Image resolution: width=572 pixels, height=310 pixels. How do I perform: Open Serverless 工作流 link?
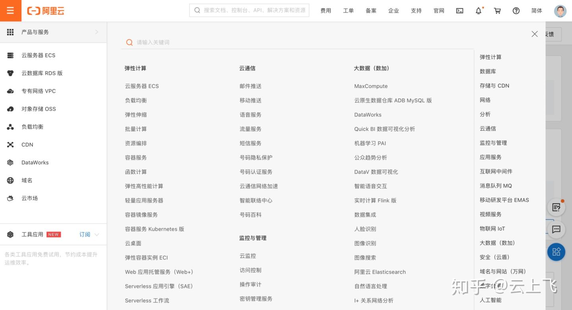tap(147, 300)
